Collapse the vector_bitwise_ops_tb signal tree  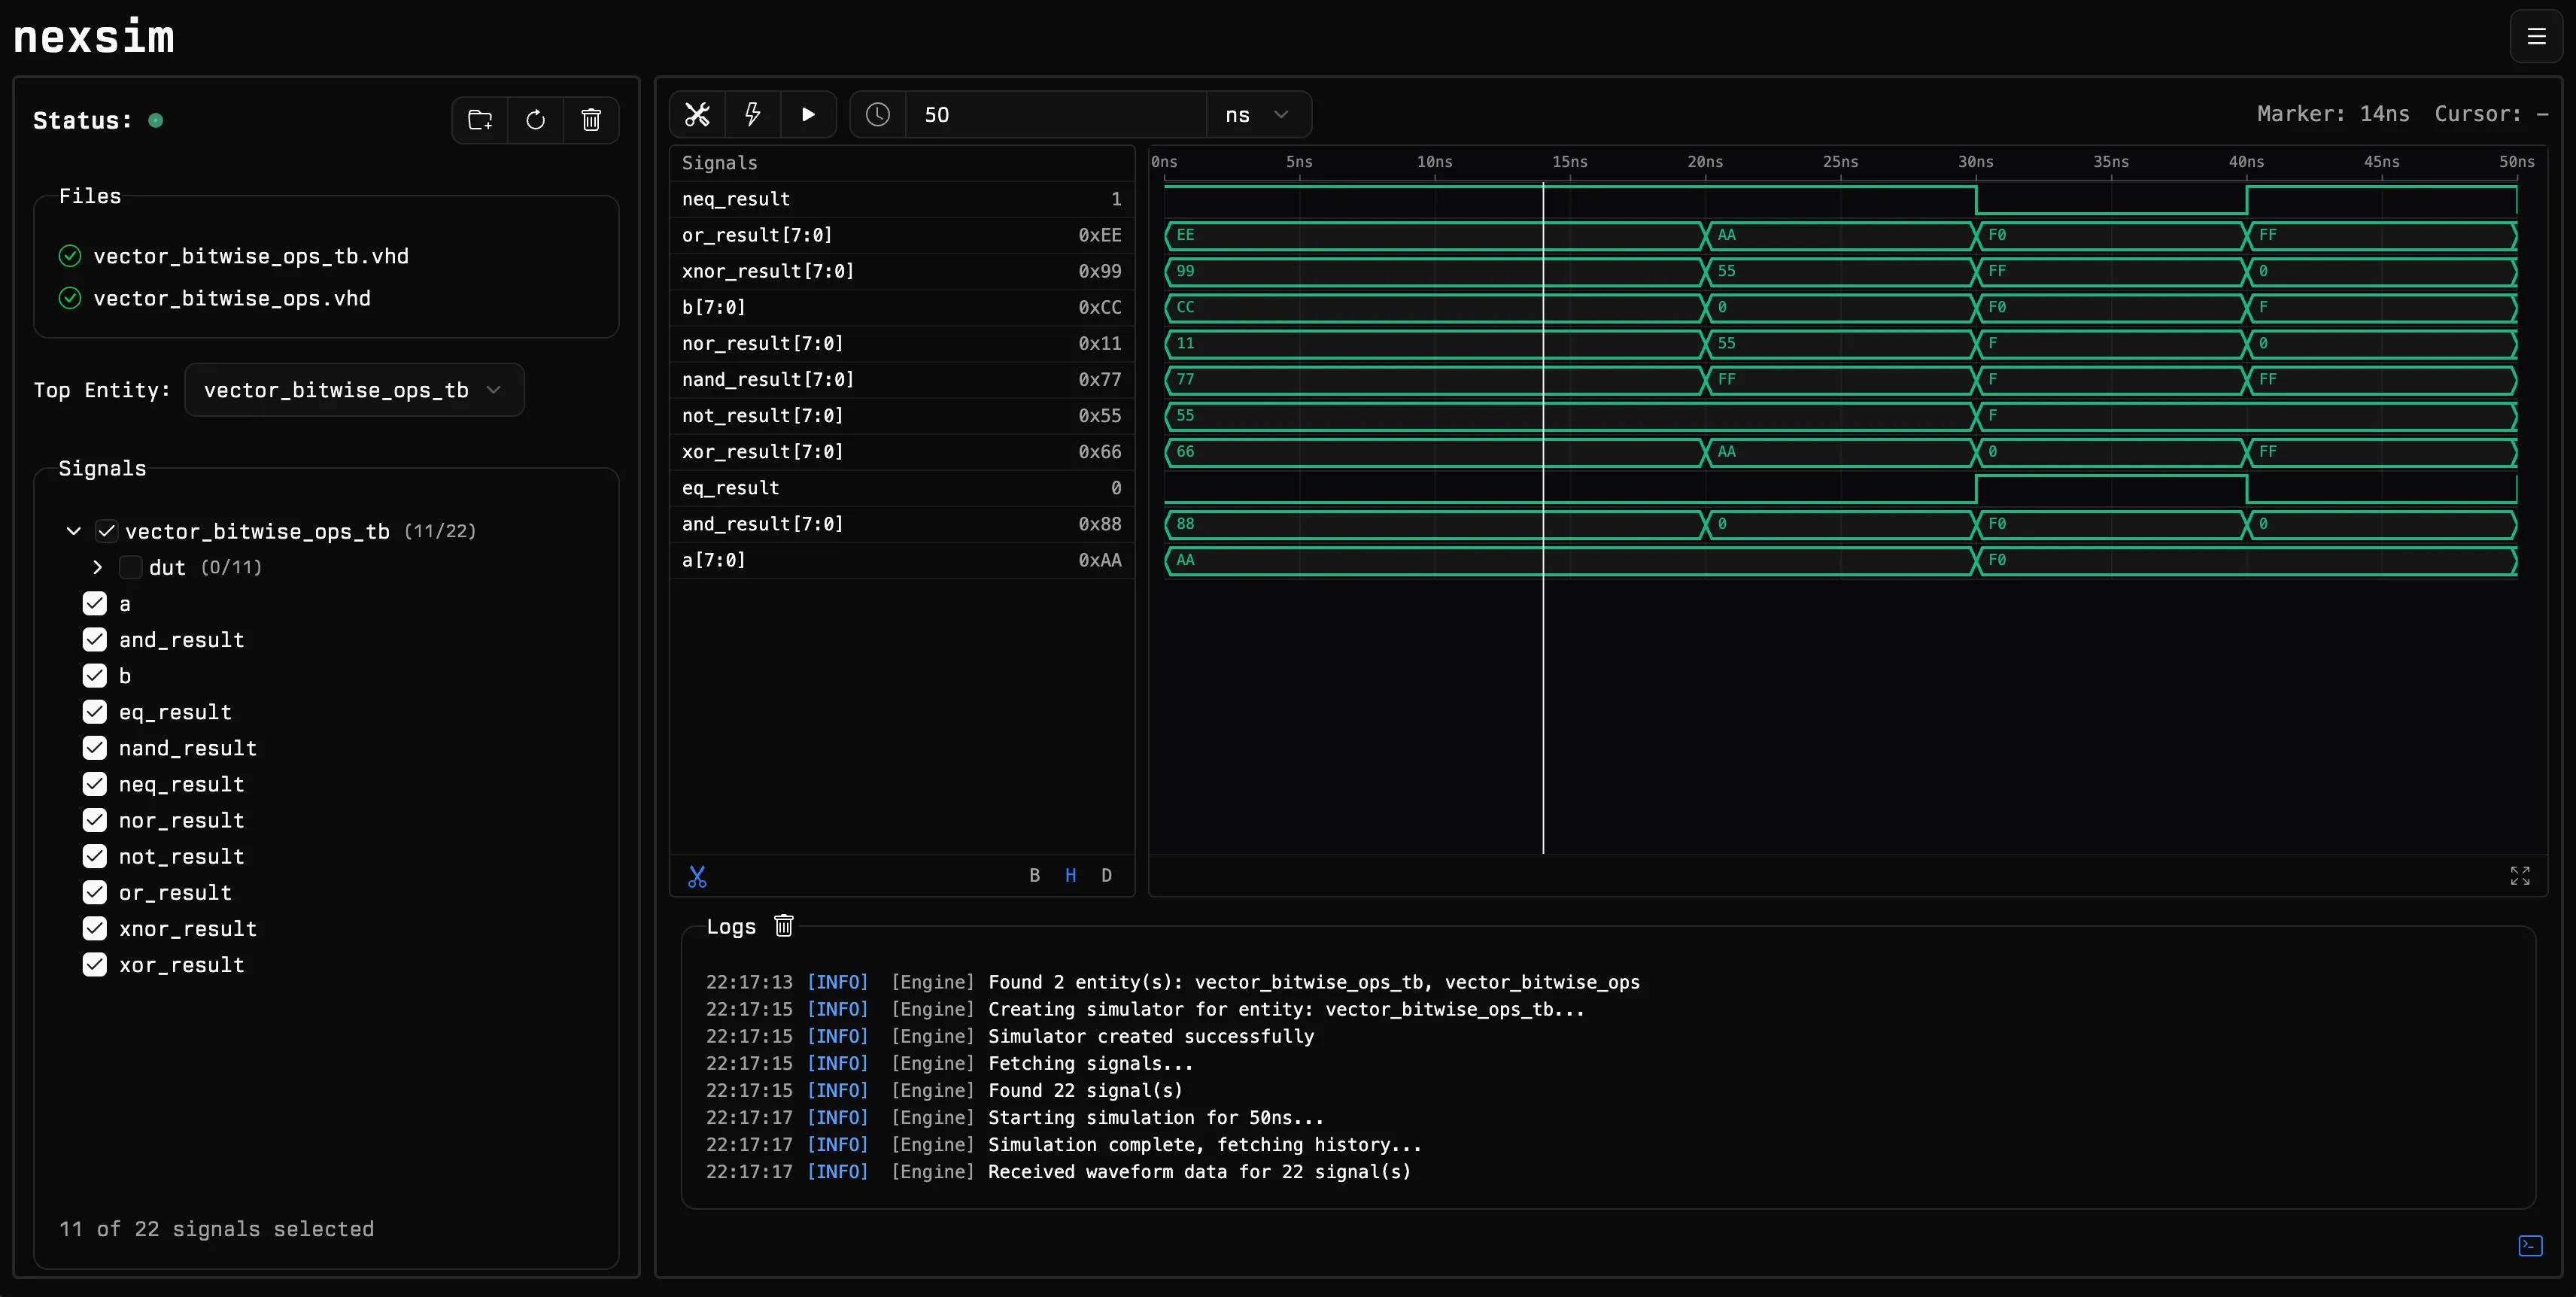pyautogui.click(x=72, y=531)
